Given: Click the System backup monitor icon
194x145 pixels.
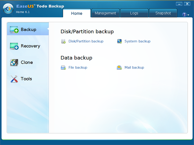Looking at the screenshot, I should point(119,41).
